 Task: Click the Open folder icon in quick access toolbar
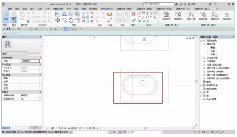point(4,29)
